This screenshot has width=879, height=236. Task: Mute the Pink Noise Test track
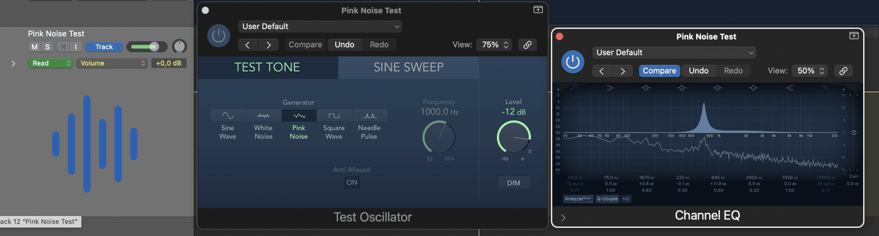(35, 47)
